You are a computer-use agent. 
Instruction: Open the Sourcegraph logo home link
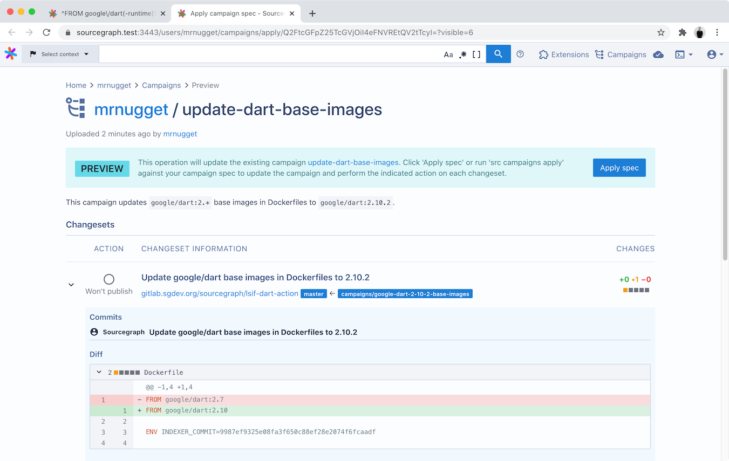tap(11, 54)
